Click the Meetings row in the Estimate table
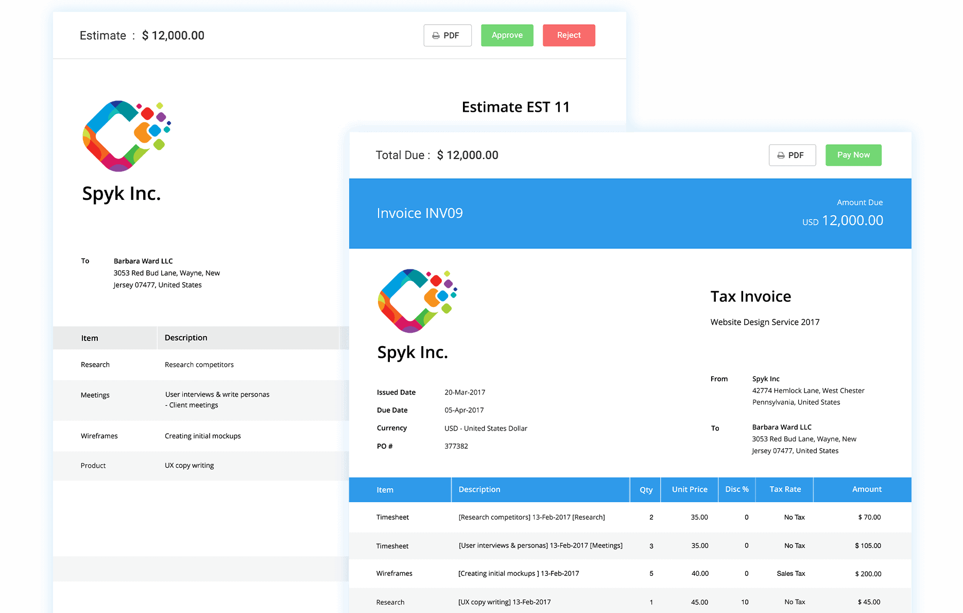The width and height of the screenshot is (963, 613). click(x=201, y=400)
